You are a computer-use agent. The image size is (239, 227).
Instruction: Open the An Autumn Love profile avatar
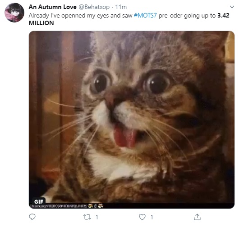pos(14,13)
